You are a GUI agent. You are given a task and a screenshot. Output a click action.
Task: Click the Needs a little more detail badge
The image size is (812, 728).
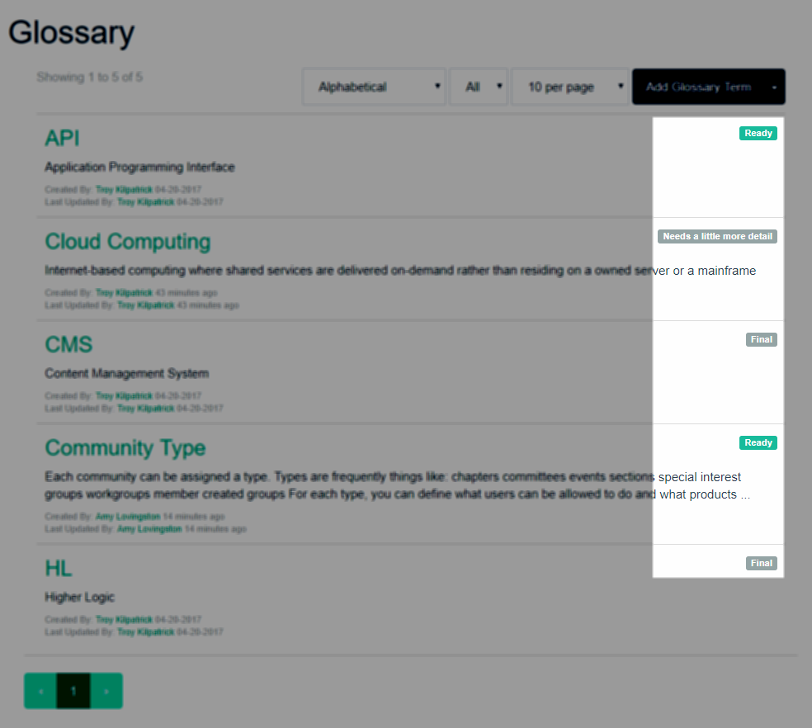point(717,236)
